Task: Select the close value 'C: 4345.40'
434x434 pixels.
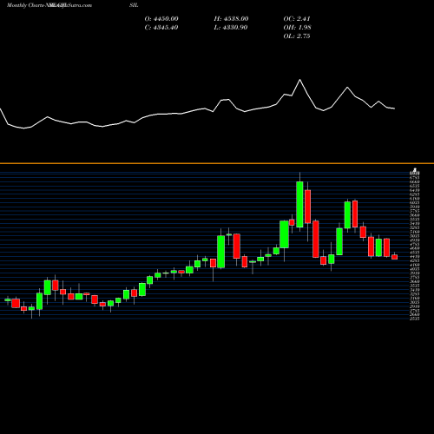Action: 161,28
